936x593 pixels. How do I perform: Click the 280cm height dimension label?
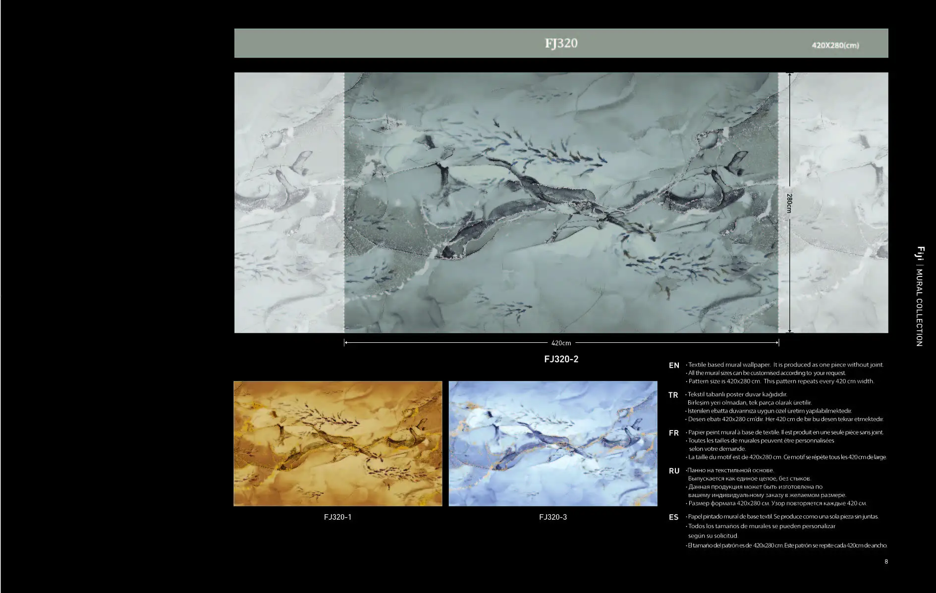coord(789,203)
